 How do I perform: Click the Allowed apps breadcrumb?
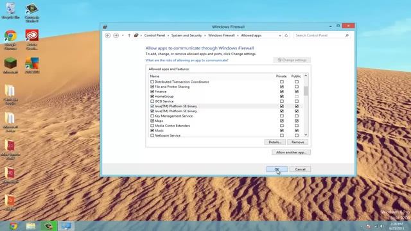click(x=251, y=35)
